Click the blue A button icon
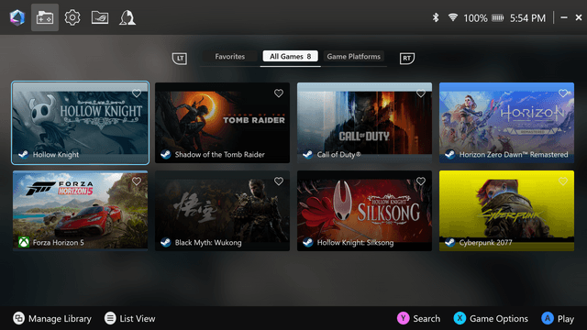The width and height of the screenshot is (587, 330). (548, 318)
